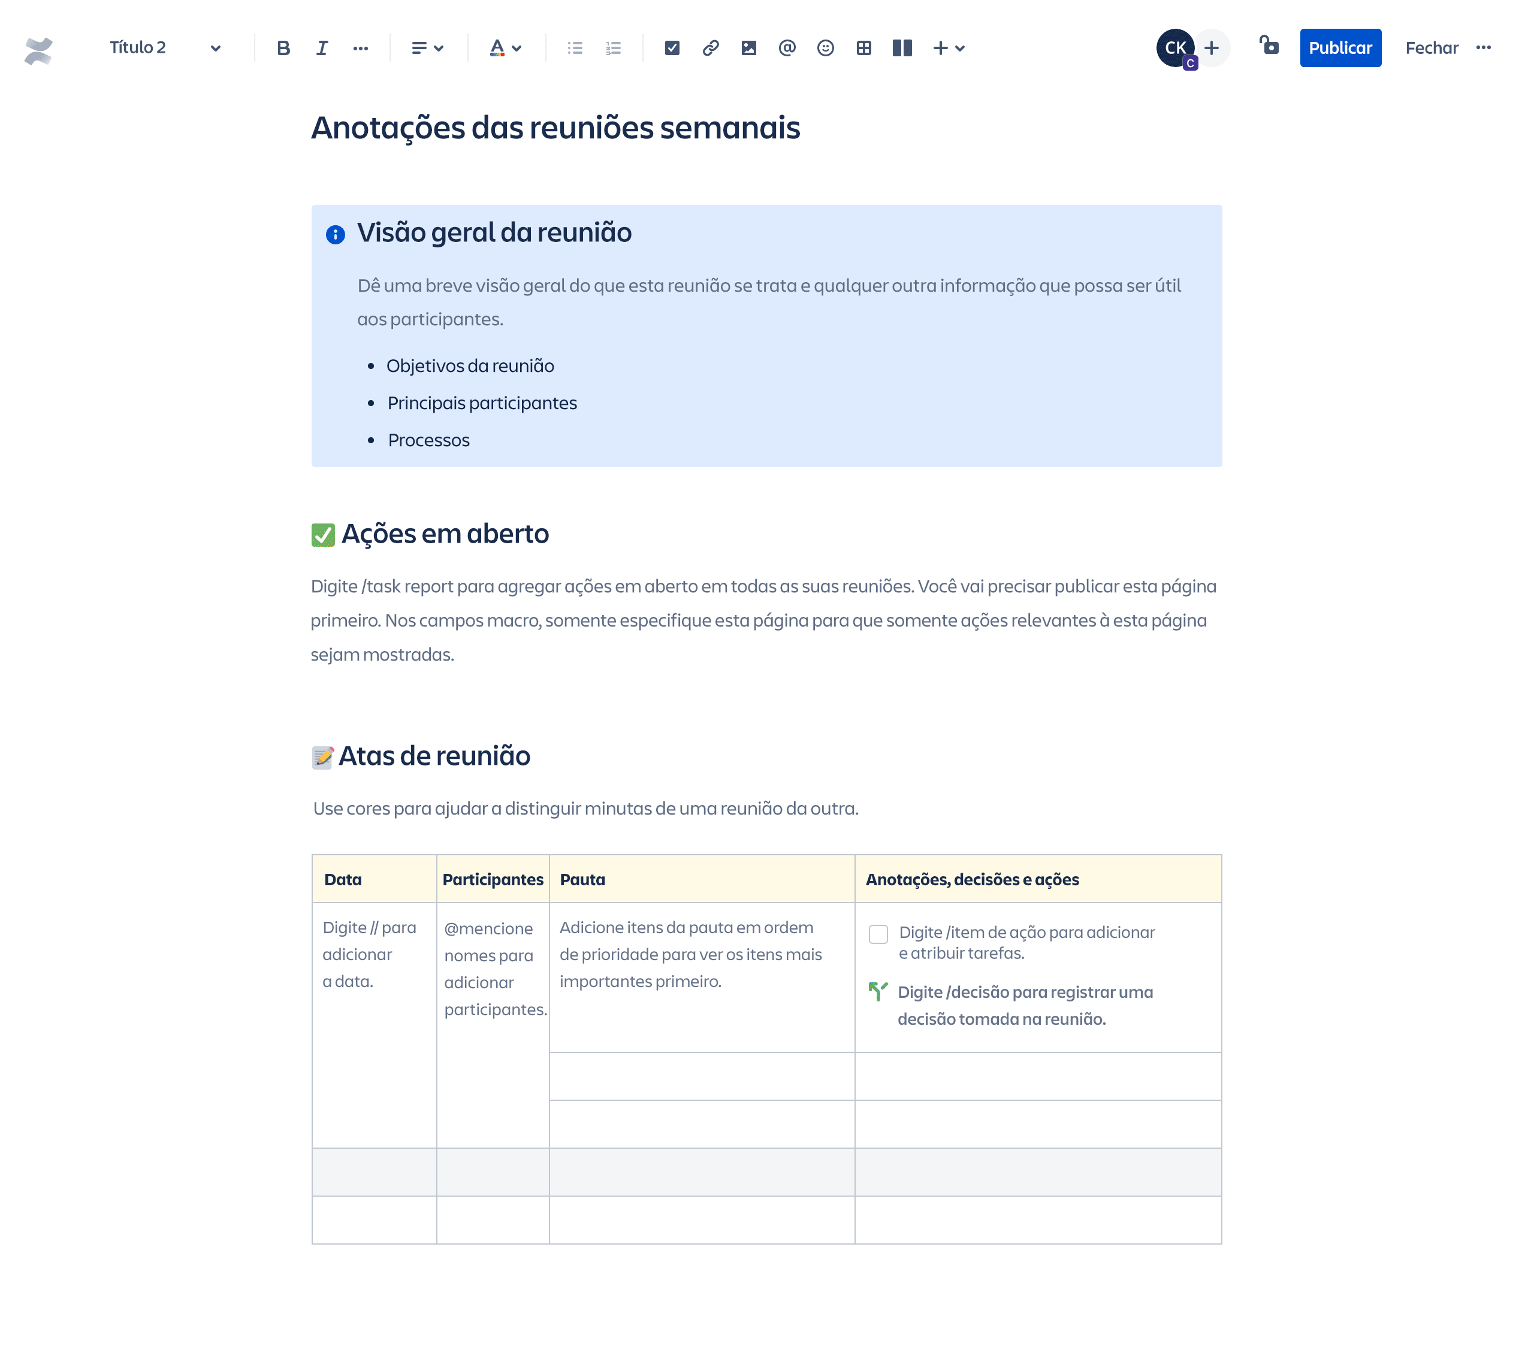The image size is (1534, 1356).
Task: Open the page restrictions lock
Action: [1269, 47]
